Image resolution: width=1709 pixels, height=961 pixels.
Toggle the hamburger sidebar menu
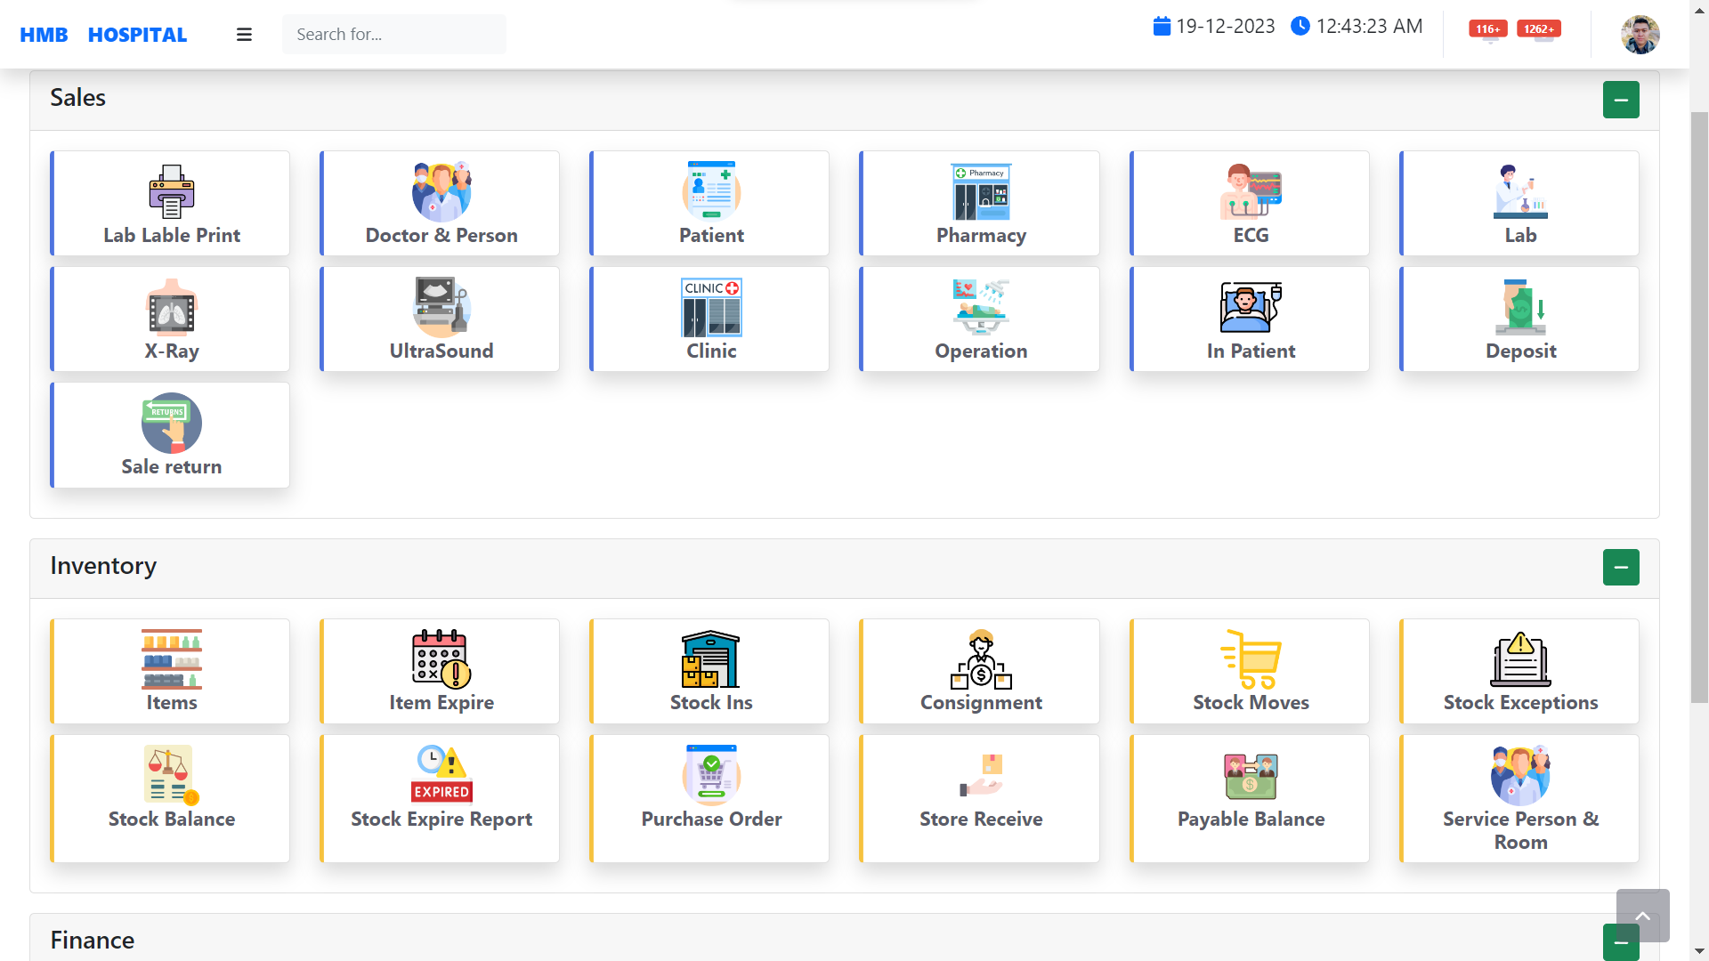pyautogui.click(x=244, y=35)
